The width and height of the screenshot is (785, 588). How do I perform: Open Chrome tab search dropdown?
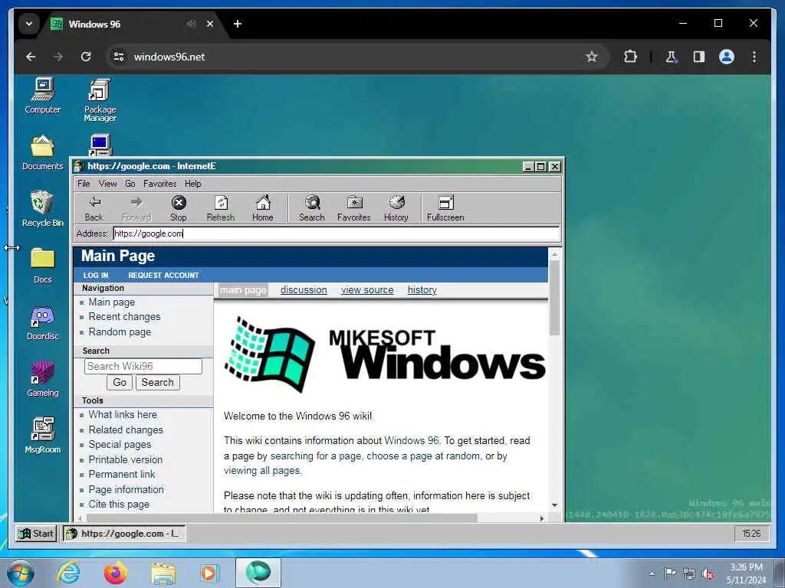pyautogui.click(x=29, y=24)
